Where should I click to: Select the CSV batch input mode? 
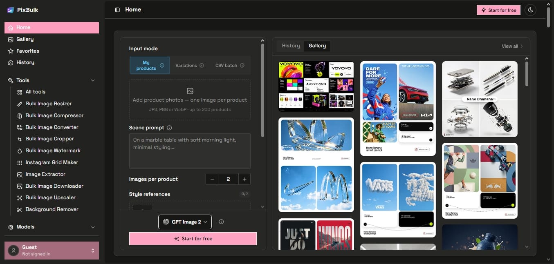click(230, 65)
